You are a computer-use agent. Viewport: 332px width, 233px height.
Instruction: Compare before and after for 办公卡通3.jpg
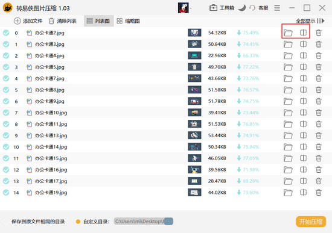(303, 44)
